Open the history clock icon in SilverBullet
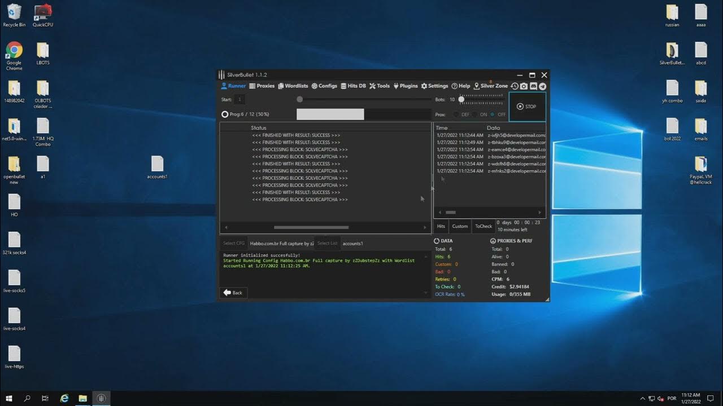The height and width of the screenshot is (406, 723). tap(515, 86)
